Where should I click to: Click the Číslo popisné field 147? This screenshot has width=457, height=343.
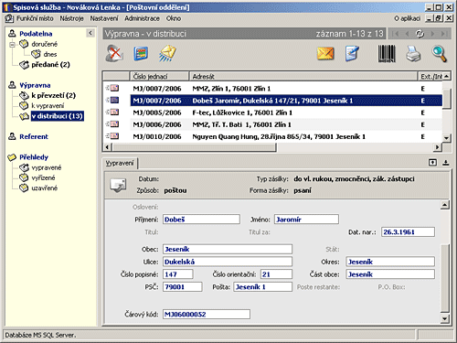tap(178, 274)
